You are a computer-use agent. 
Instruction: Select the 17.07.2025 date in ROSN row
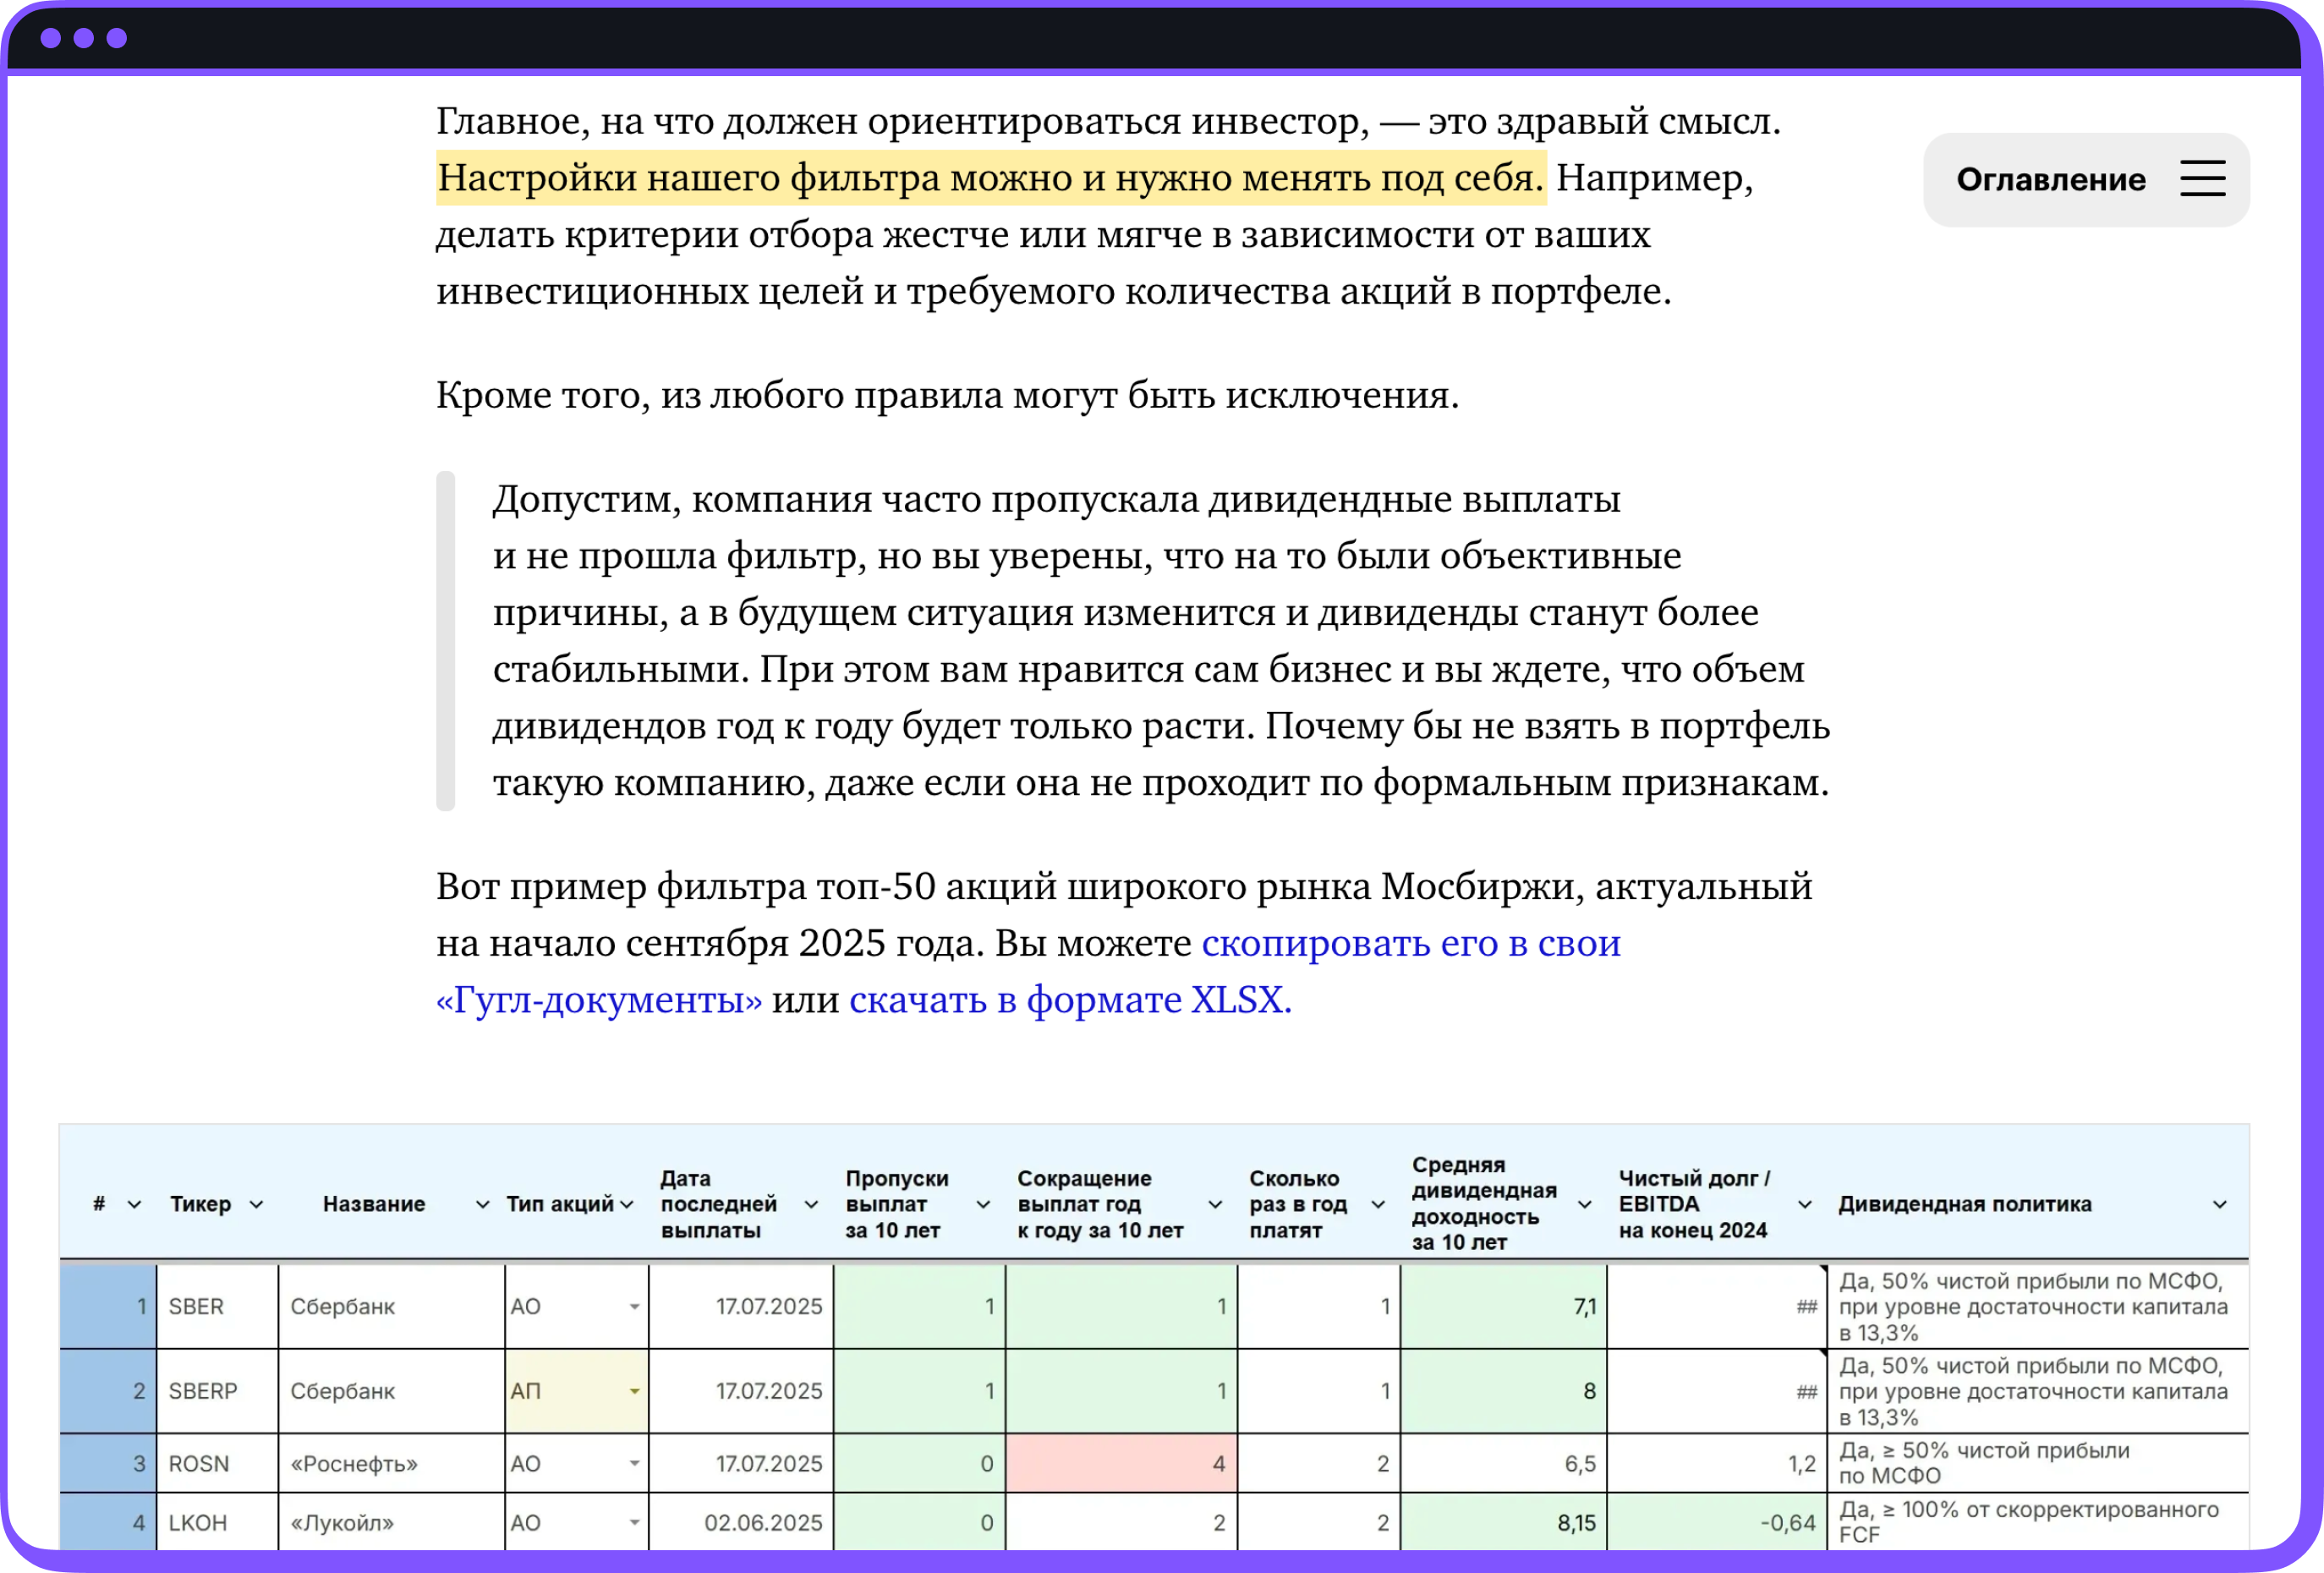[741, 1464]
